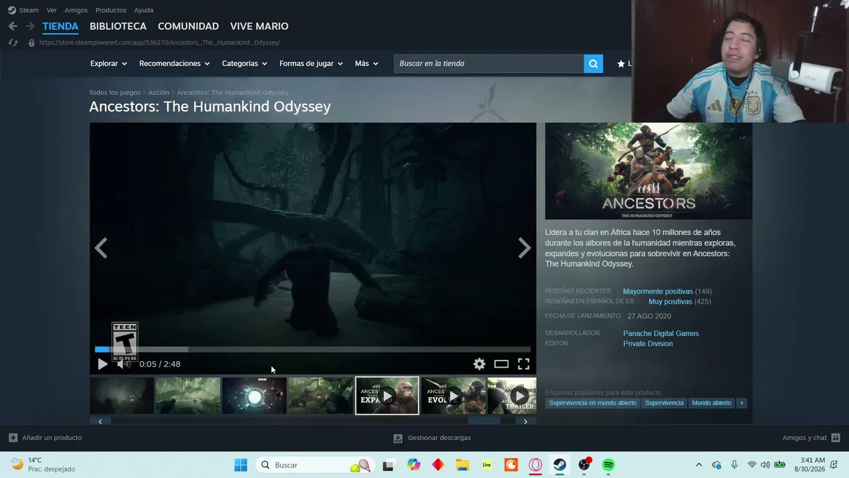849x478 pixels.
Task: Open the VIVE MARIO profile tab
Action: point(259,27)
